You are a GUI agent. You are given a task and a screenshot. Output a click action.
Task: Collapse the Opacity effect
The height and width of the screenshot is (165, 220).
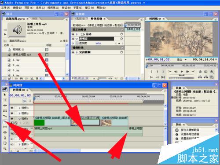(77, 39)
